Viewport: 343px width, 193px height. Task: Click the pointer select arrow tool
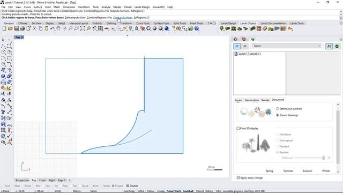click(3, 40)
